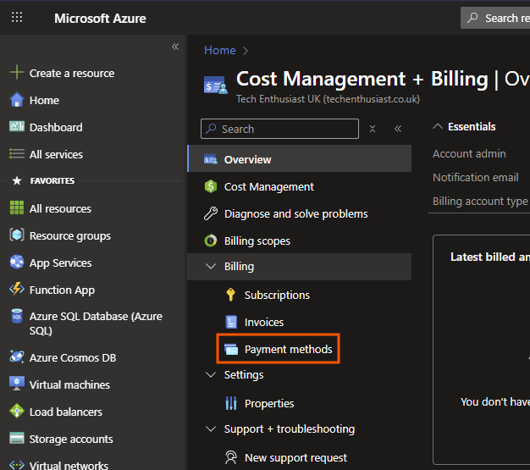Collapse the Cost Management resource menu

[x=398, y=129]
